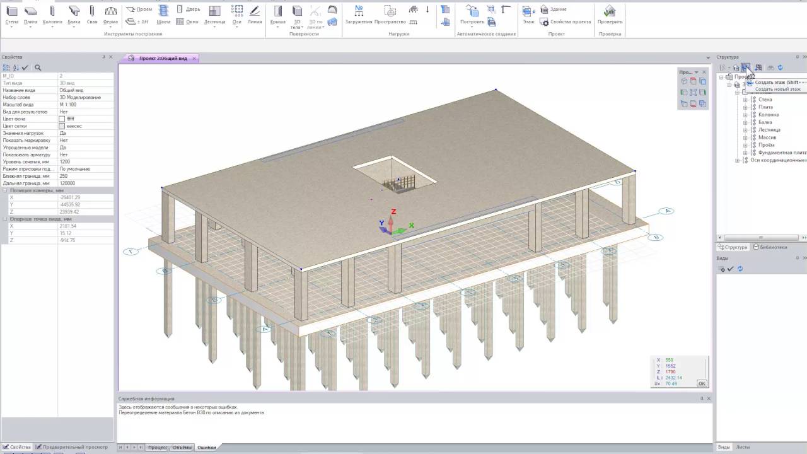807x454 pixels.
Task: Select the Лестница (stairs) tool
Action: pyautogui.click(x=214, y=15)
